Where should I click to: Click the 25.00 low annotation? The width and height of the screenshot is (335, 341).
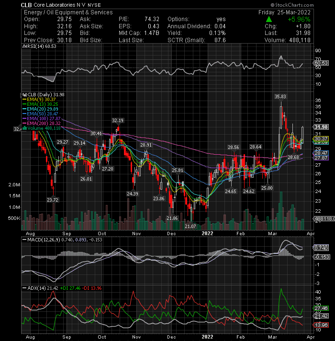pyautogui.click(x=267, y=188)
